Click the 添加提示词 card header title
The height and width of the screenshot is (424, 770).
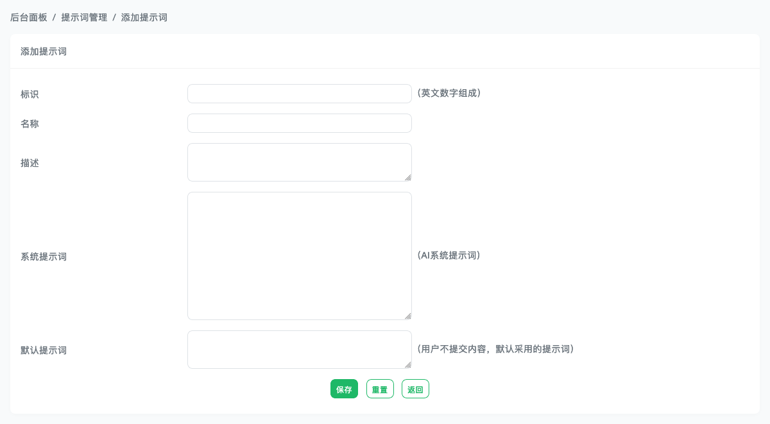tap(44, 51)
